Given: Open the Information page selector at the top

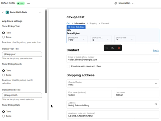Looking at the screenshot, I should tap(124, 3).
